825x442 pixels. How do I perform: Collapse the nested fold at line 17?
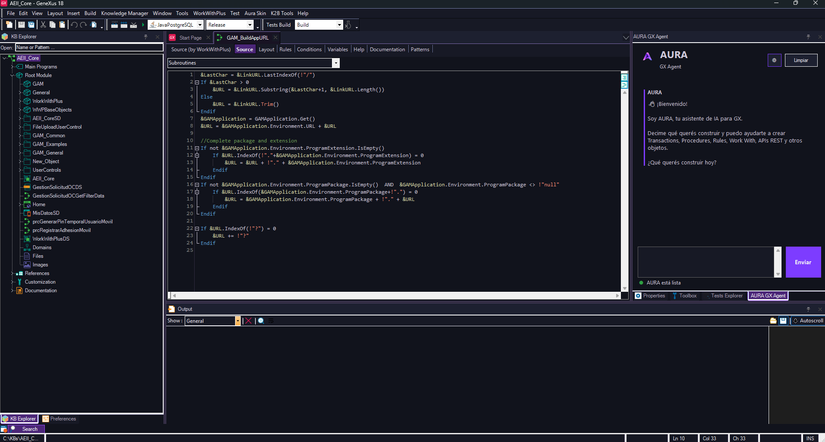click(x=197, y=192)
